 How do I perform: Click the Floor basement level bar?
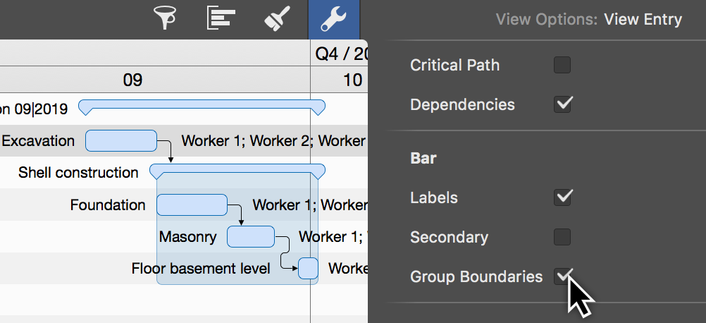pos(308,269)
